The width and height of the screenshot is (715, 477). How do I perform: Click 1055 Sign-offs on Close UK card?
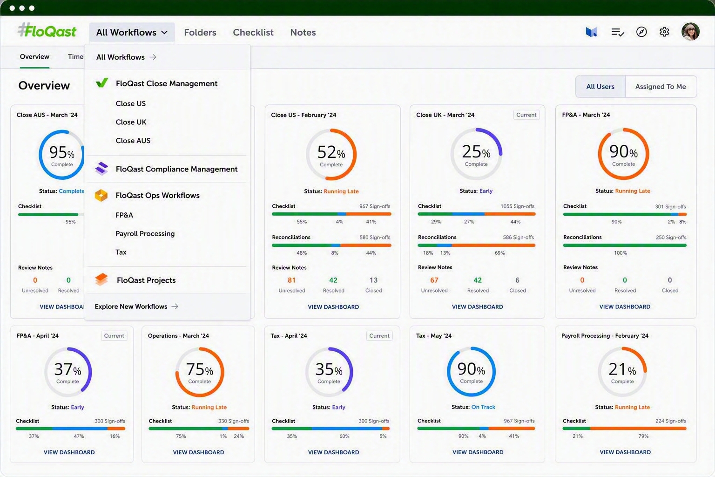pos(518,206)
